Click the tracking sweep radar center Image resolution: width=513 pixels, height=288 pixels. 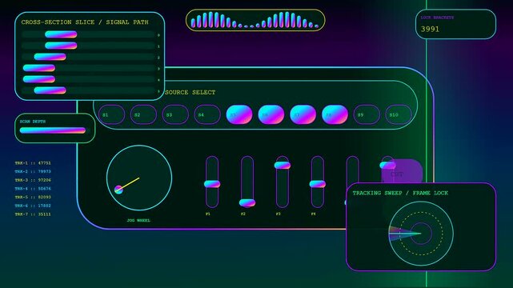tap(421, 234)
